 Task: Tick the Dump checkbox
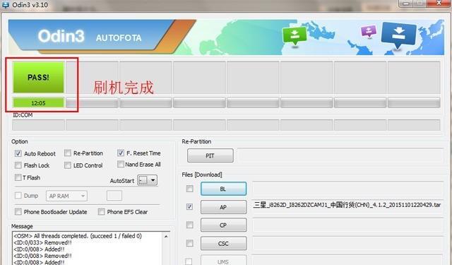18,196
